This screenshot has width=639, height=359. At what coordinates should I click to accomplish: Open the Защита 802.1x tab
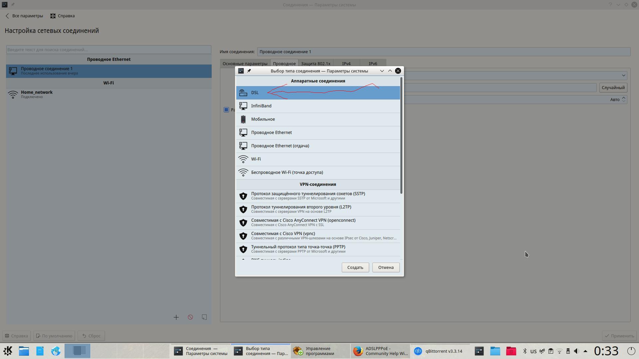(x=316, y=63)
